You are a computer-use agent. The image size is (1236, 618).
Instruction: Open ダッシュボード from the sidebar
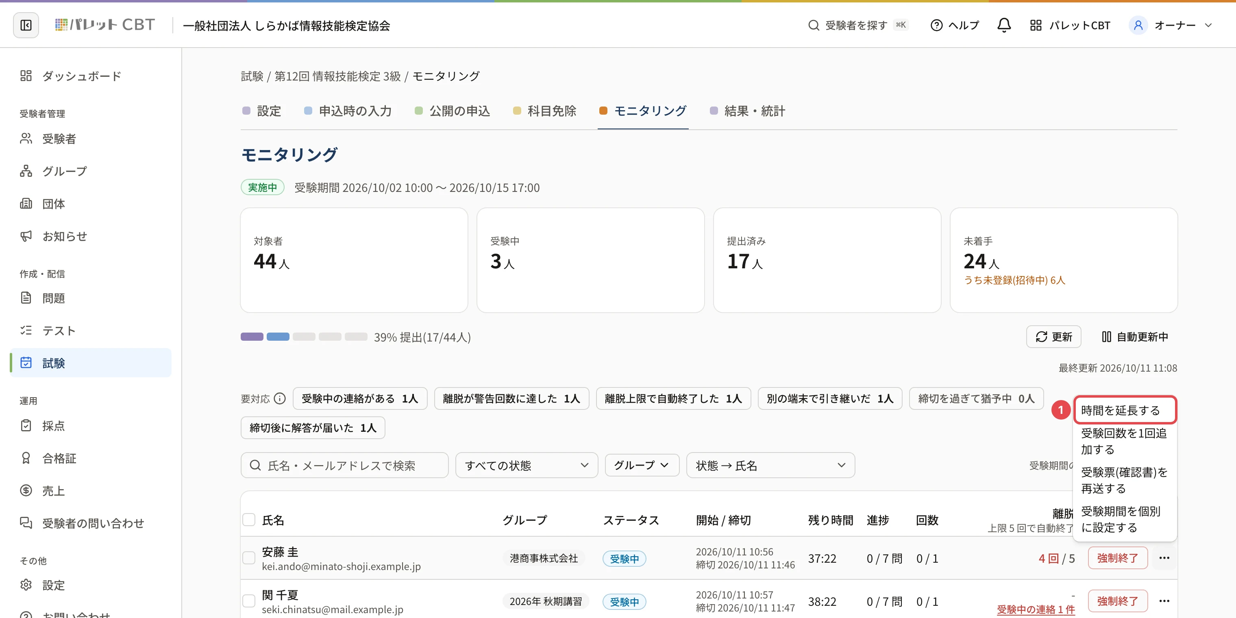click(91, 76)
